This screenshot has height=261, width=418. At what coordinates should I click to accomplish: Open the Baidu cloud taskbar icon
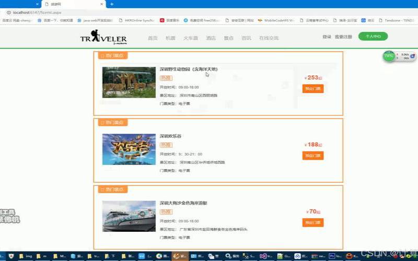300,256
